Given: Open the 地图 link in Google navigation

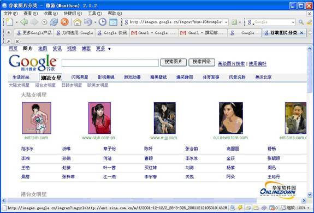Looking at the screenshot, I should [x=43, y=49].
